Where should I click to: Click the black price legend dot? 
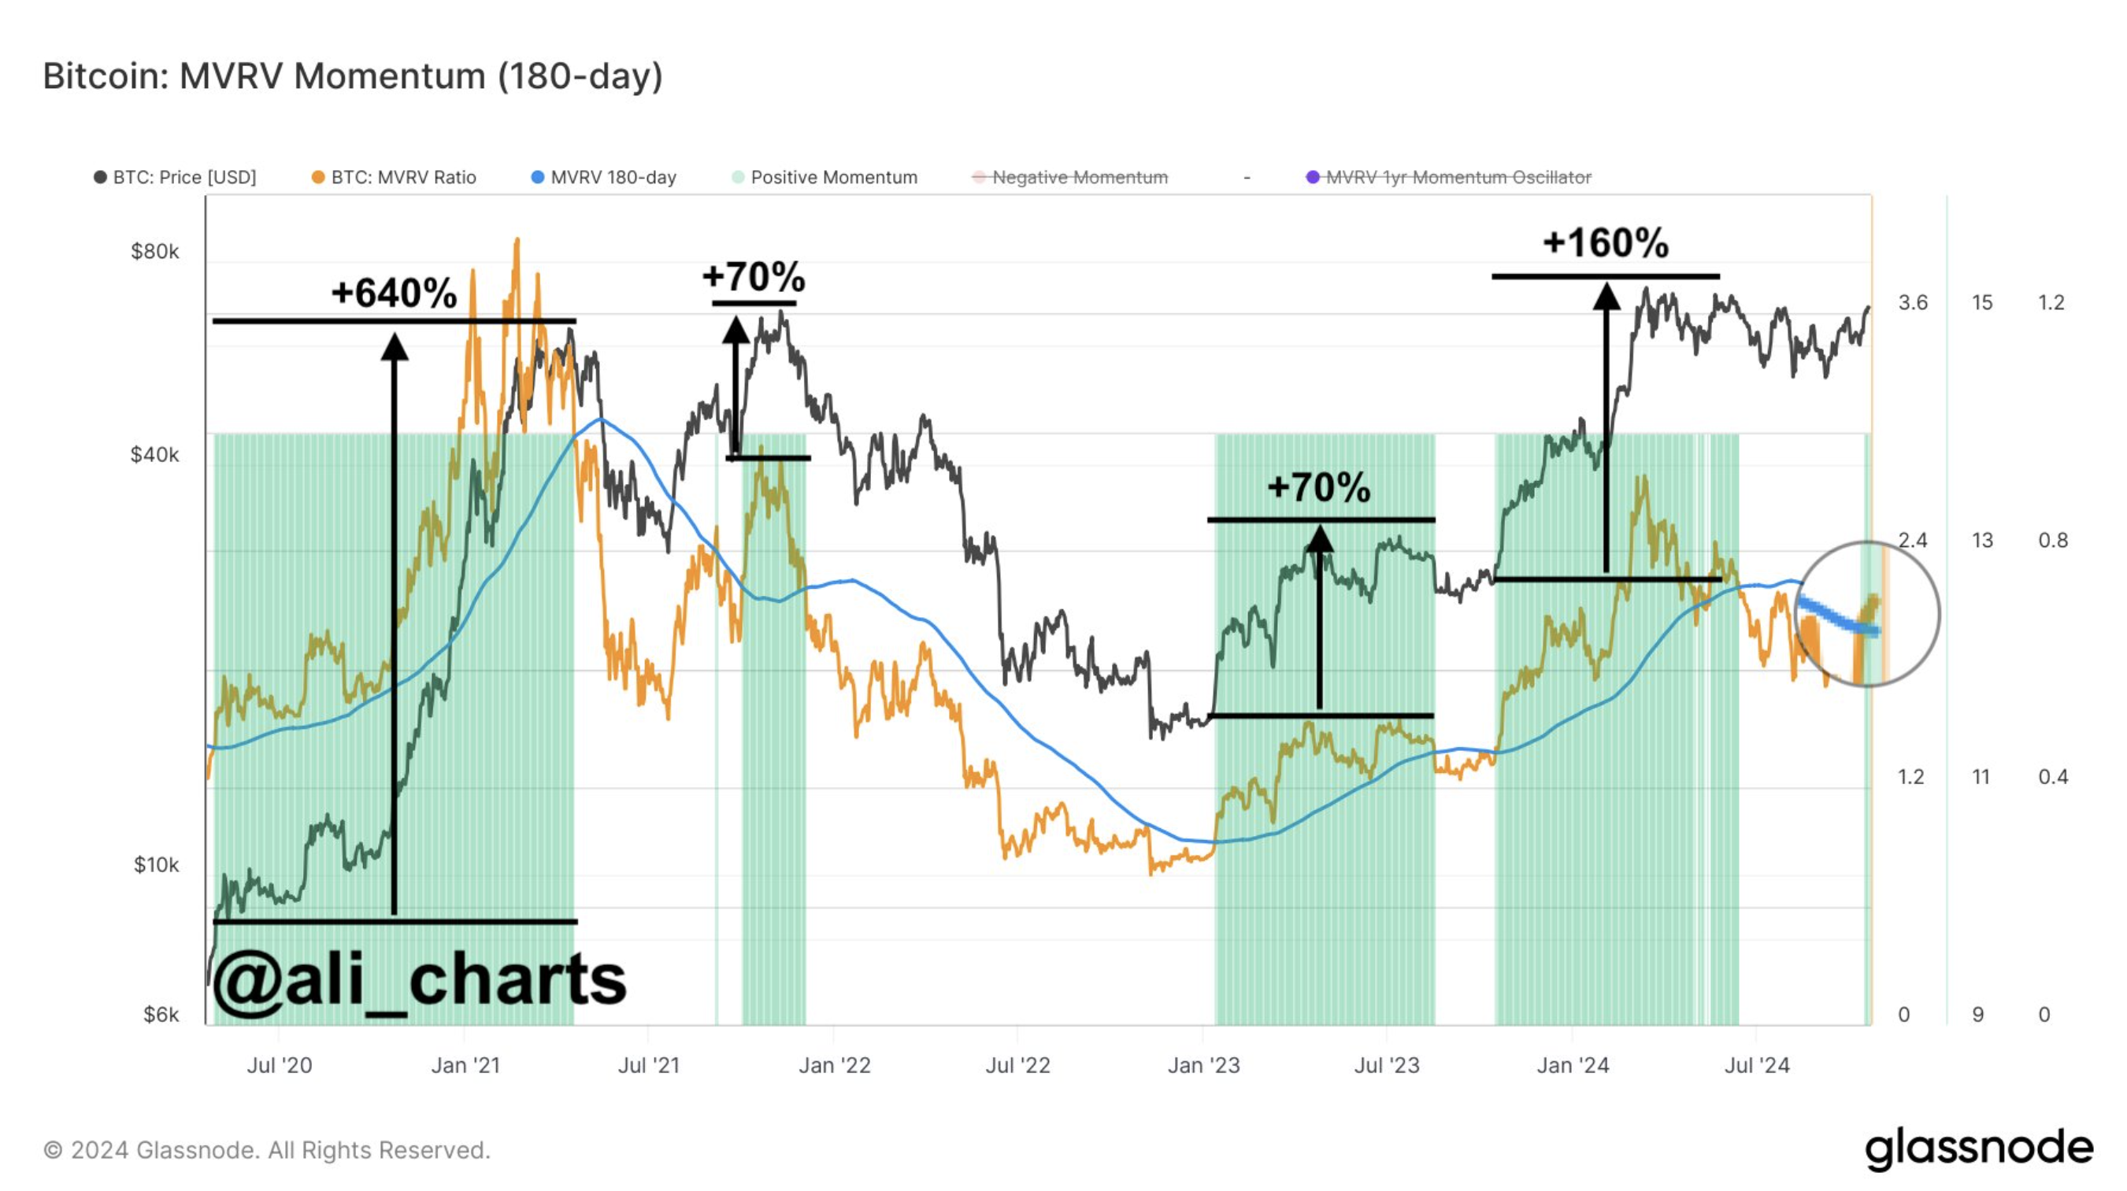101,177
